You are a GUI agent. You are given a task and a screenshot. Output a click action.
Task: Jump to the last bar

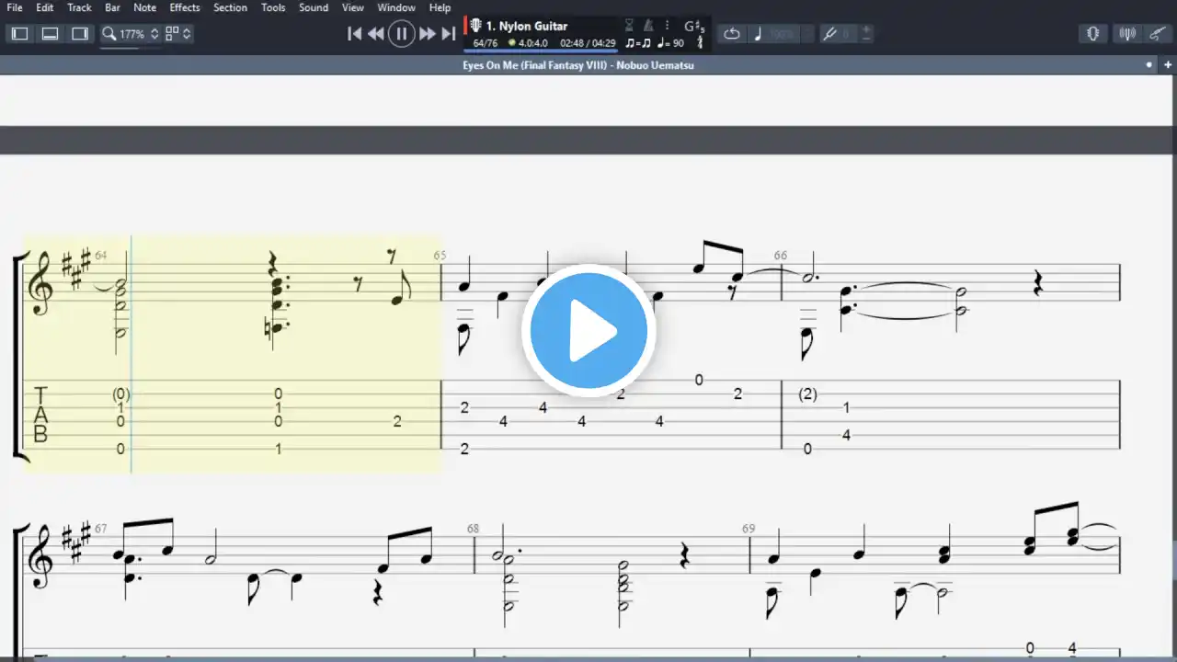click(449, 34)
